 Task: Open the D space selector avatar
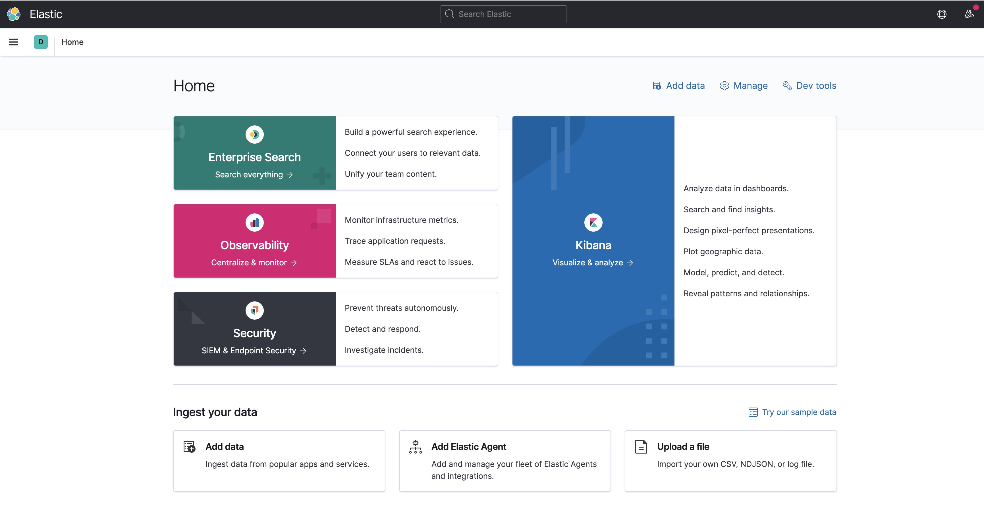click(x=41, y=42)
